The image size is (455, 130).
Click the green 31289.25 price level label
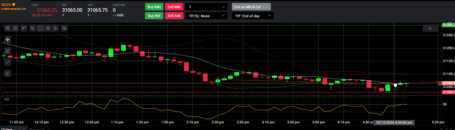tap(448, 25)
